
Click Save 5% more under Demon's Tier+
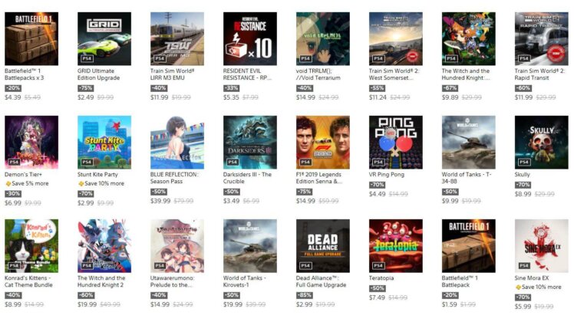tap(30, 183)
